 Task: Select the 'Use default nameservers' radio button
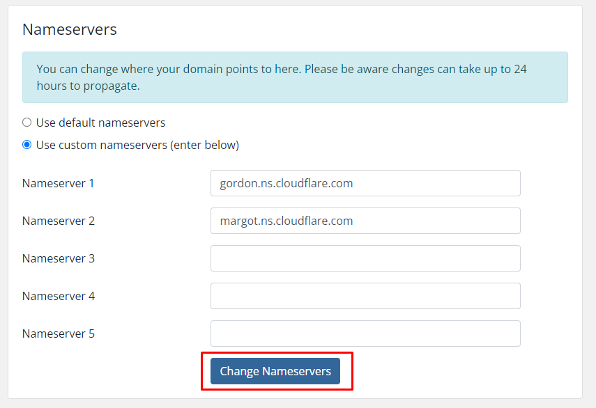tap(27, 123)
